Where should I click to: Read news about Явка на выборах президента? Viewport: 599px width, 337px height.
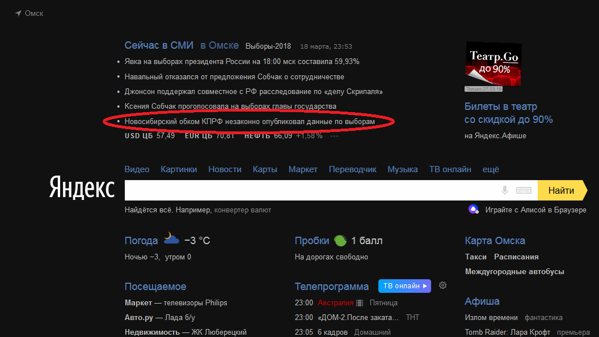tap(242, 61)
